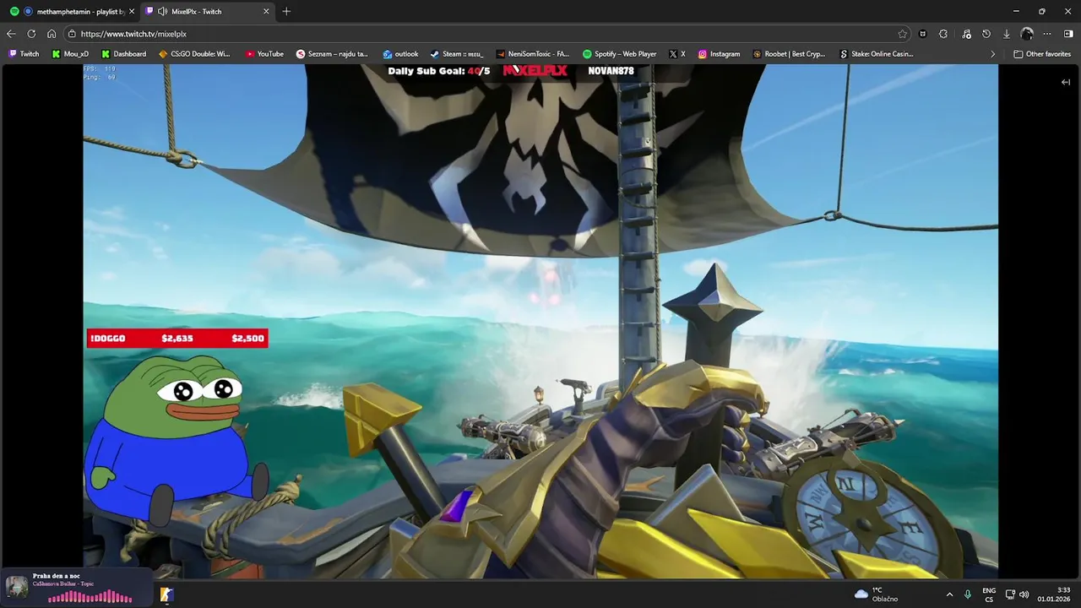
Task: Open the weather widget showing Oblačno
Action: coord(876,594)
